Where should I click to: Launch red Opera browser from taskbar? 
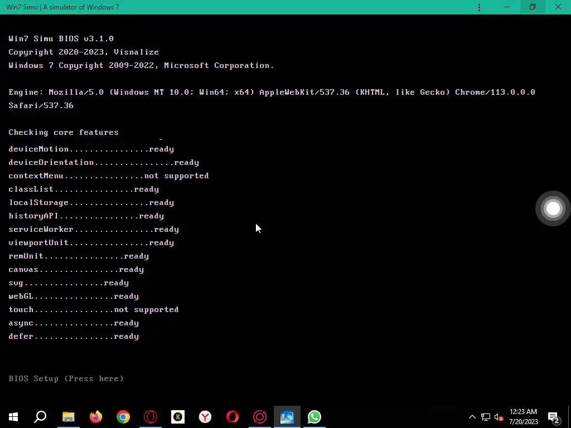233,417
